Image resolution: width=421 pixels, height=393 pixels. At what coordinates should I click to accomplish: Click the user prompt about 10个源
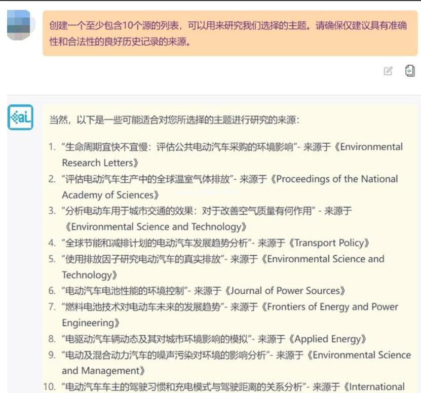coord(227,33)
